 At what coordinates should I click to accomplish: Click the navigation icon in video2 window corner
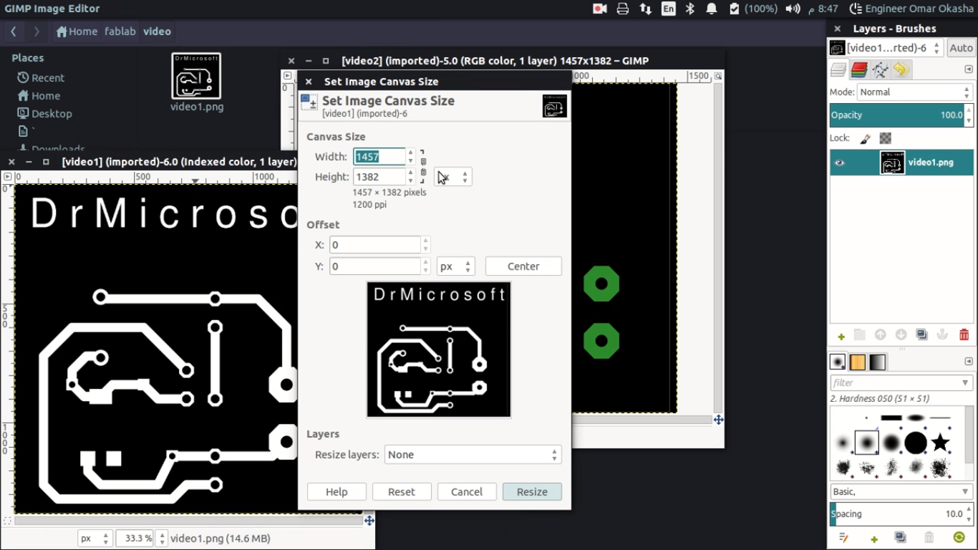point(718,420)
